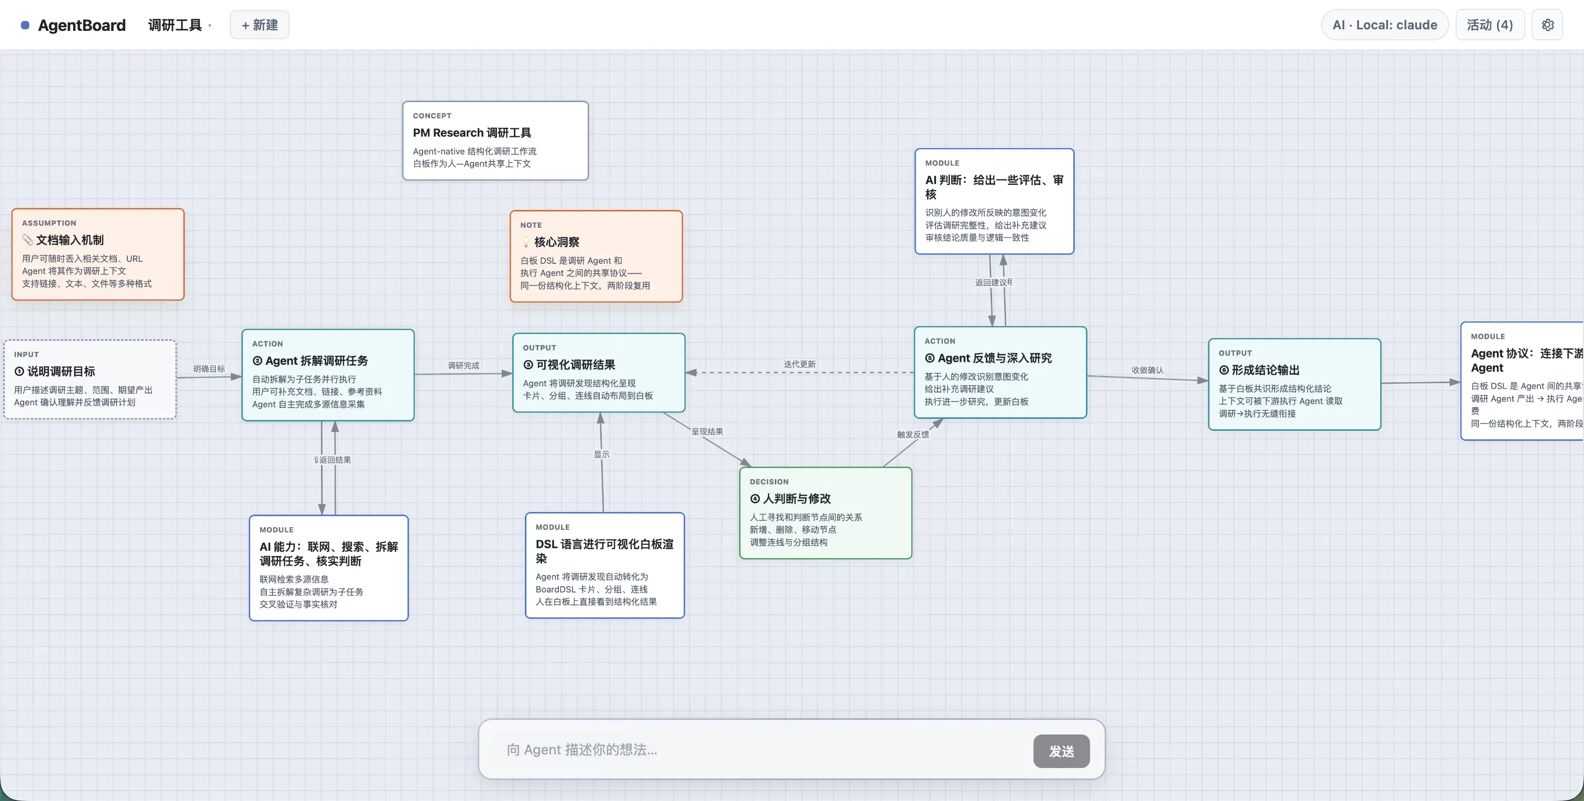Click the 收敛确认 connector label
The width and height of the screenshot is (1584, 801).
(x=1148, y=370)
